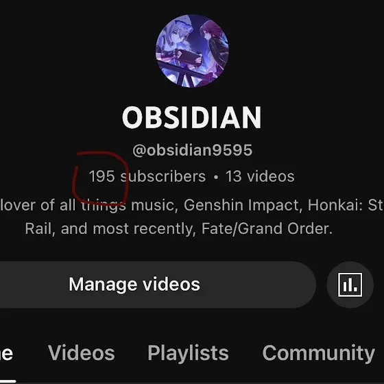
Task: Click the word music in the channel description
Action: pos(154,205)
